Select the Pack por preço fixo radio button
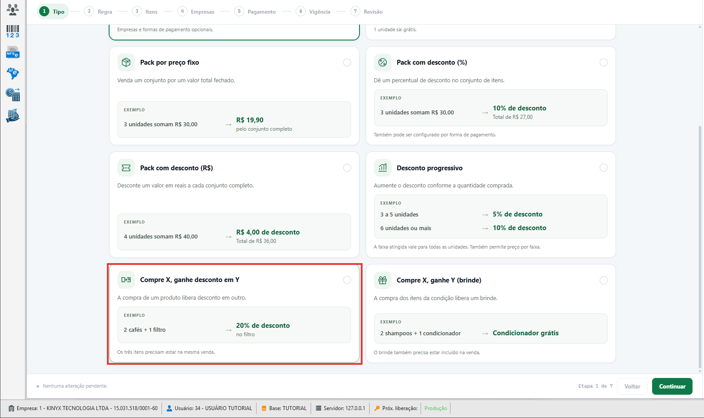Viewport: 704px width, 418px height. point(347,62)
